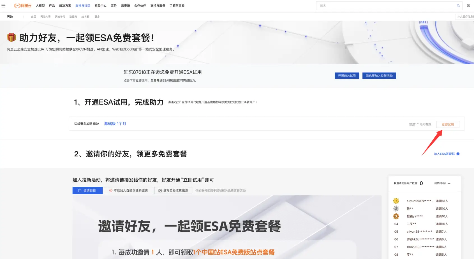Open the 天池大赛 page

pos(45,17)
